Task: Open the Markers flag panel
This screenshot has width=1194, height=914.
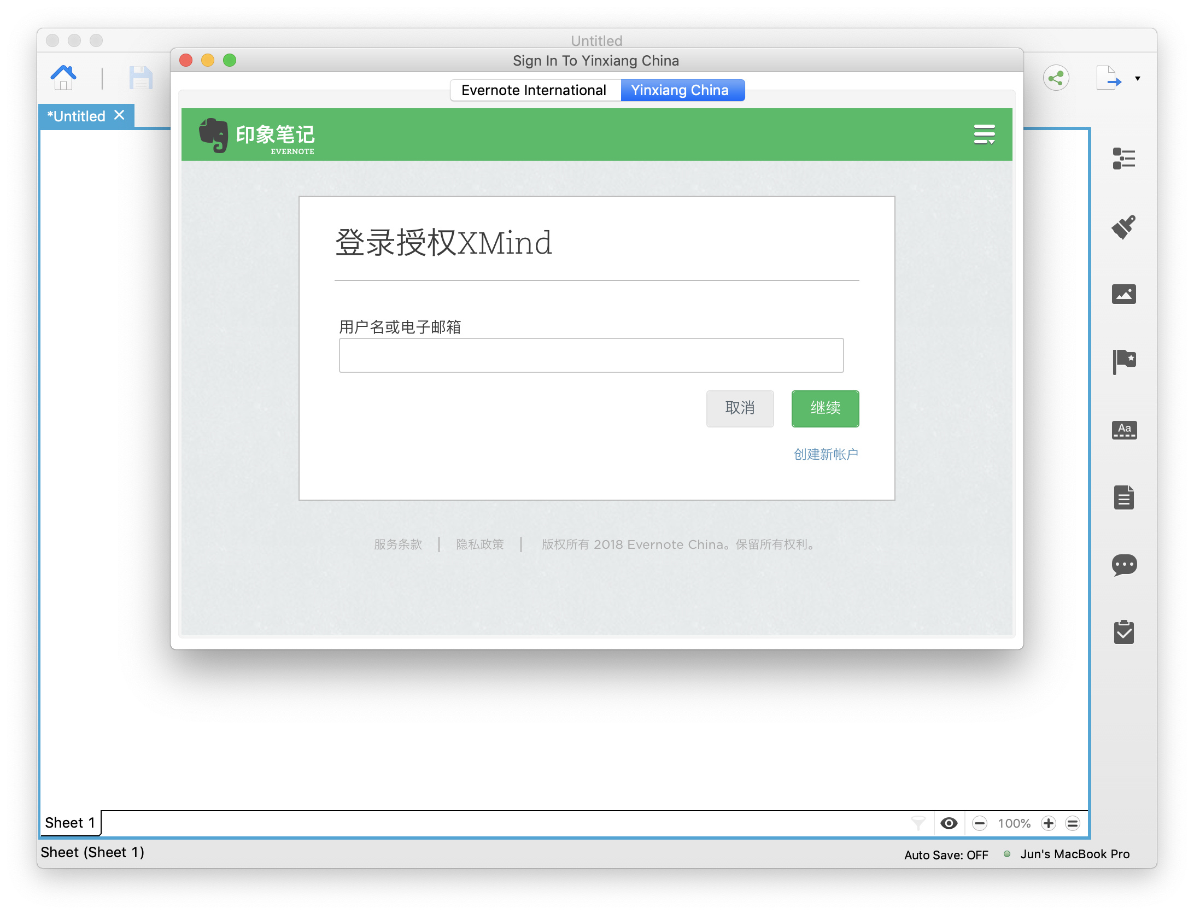Action: (1124, 362)
